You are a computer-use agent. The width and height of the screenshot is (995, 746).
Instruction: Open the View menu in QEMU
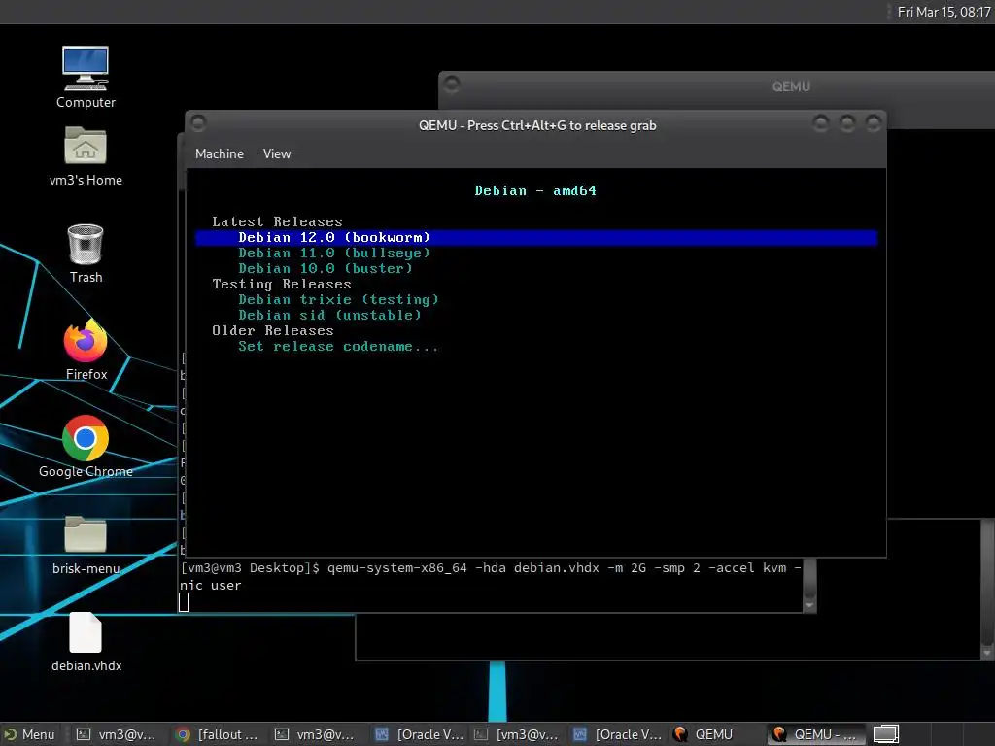point(277,153)
